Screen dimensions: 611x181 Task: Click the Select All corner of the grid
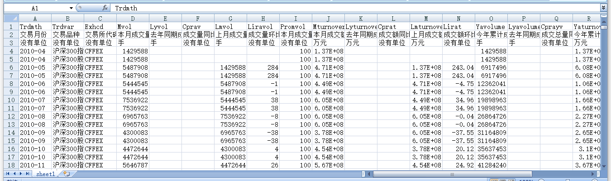(x=10, y=19)
